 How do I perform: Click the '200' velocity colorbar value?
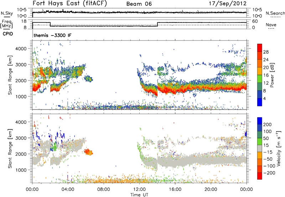[268, 124]
